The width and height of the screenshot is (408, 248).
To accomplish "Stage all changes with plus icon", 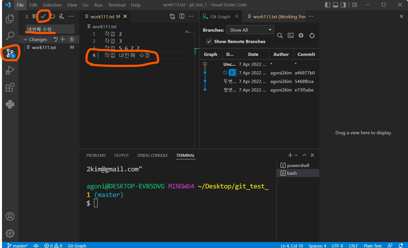I will pos(63,39).
